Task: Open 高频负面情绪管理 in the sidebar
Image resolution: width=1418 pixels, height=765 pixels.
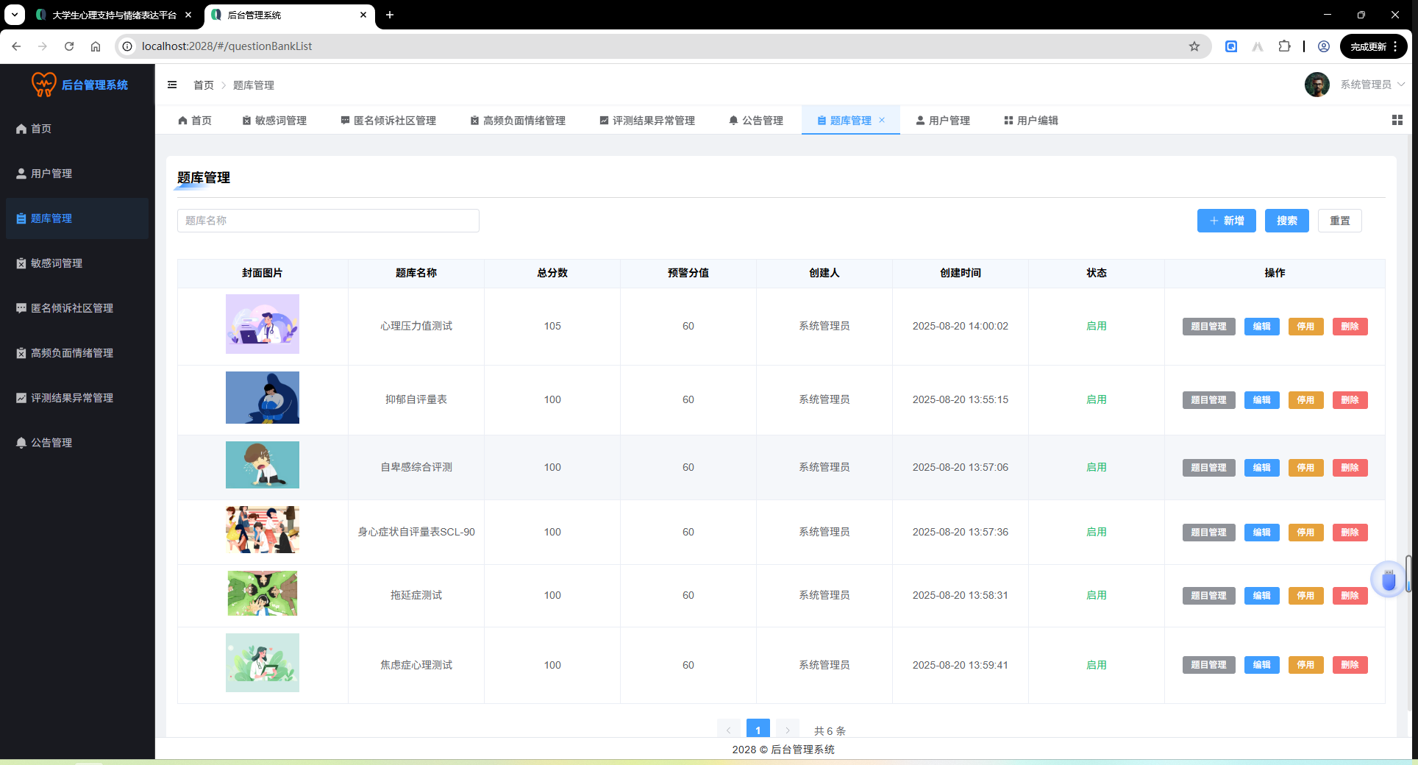Action: [x=77, y=353]
